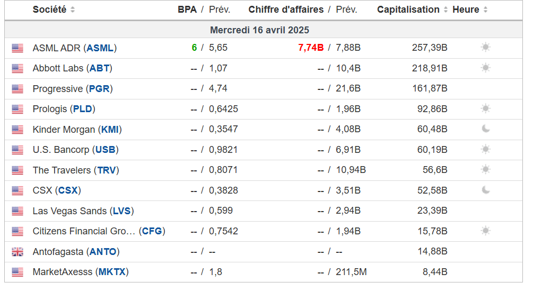The image size is (533, 292).
Task: Click the moon icon in Kinder Morgan row
Action: coord(485,129)
